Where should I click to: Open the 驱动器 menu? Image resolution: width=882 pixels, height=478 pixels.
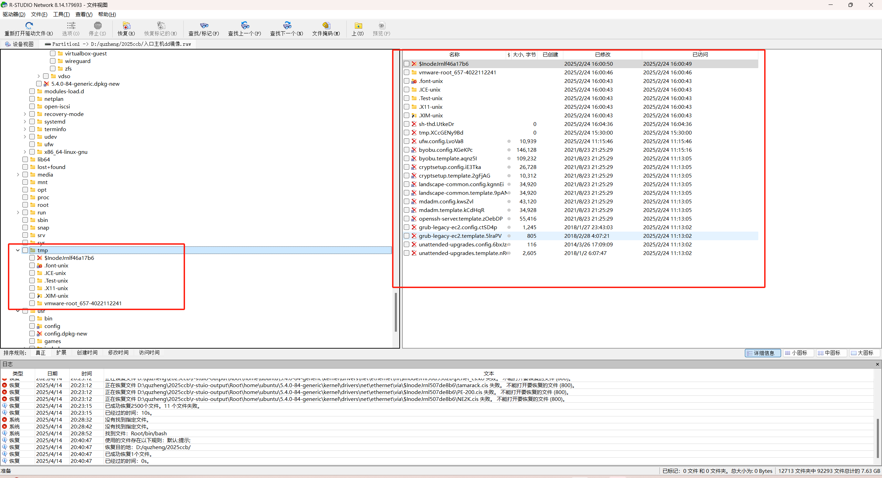click(14, 14)
